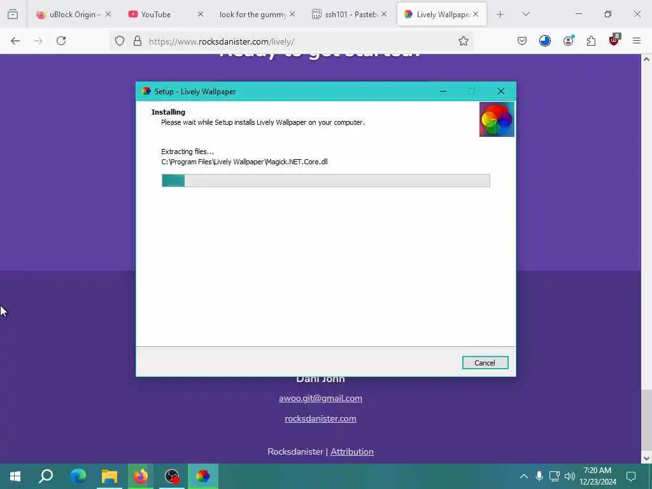This screenshot has height=489, width=652.
Task: Open the Windows Start menu
Action: 15,476
